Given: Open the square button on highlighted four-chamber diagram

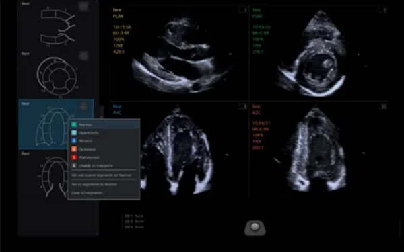Looking at the screenshot, I should tap(83, 106).
